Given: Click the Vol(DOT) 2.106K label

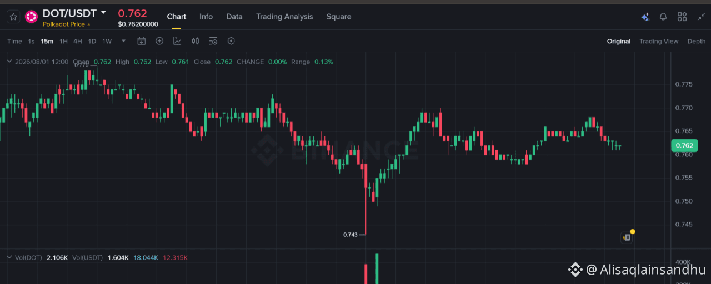Looking at the screenshot, I should 41,258.
